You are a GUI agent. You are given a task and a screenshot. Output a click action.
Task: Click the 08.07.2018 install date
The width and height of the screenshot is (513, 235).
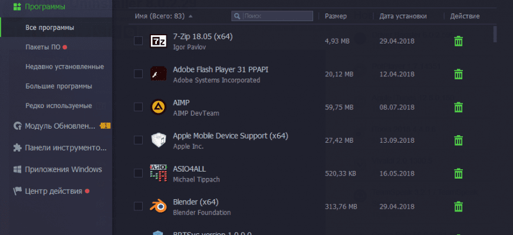point(397,108)
